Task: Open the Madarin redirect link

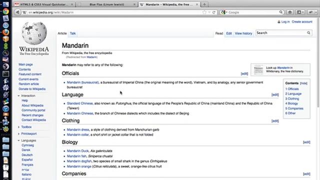Action: [91, 57]
